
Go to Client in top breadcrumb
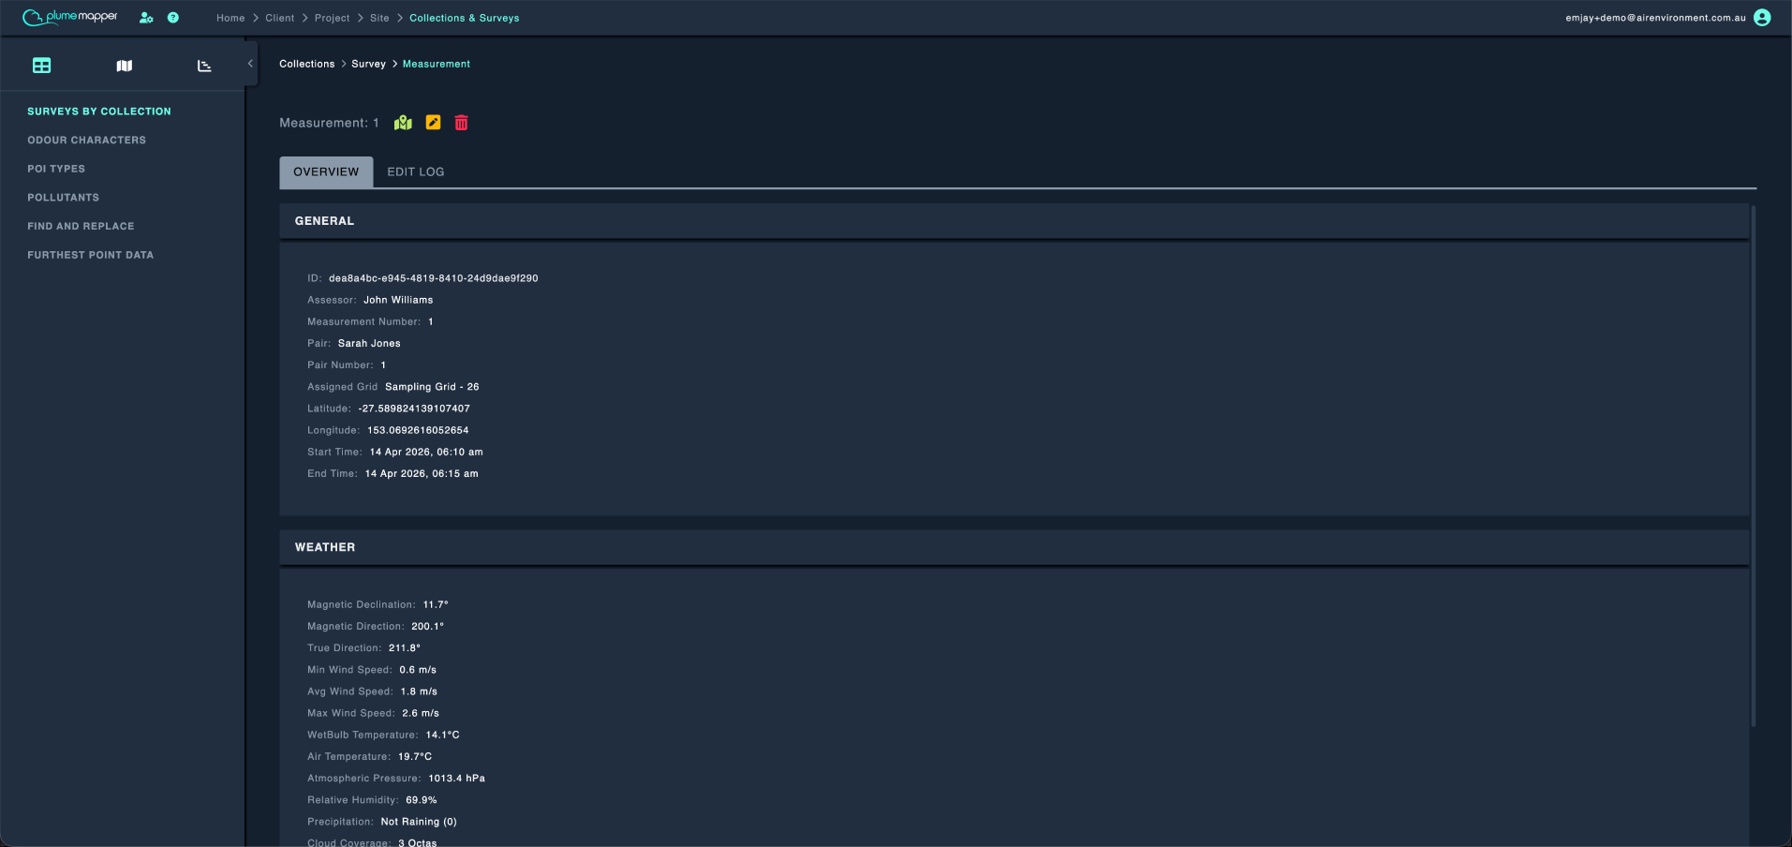(280, 18)
